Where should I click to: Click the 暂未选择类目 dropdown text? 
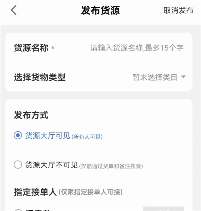coord(155,77)
